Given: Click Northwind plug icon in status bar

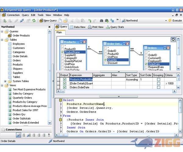Looking at the screenshot, I should pos(50,141).
